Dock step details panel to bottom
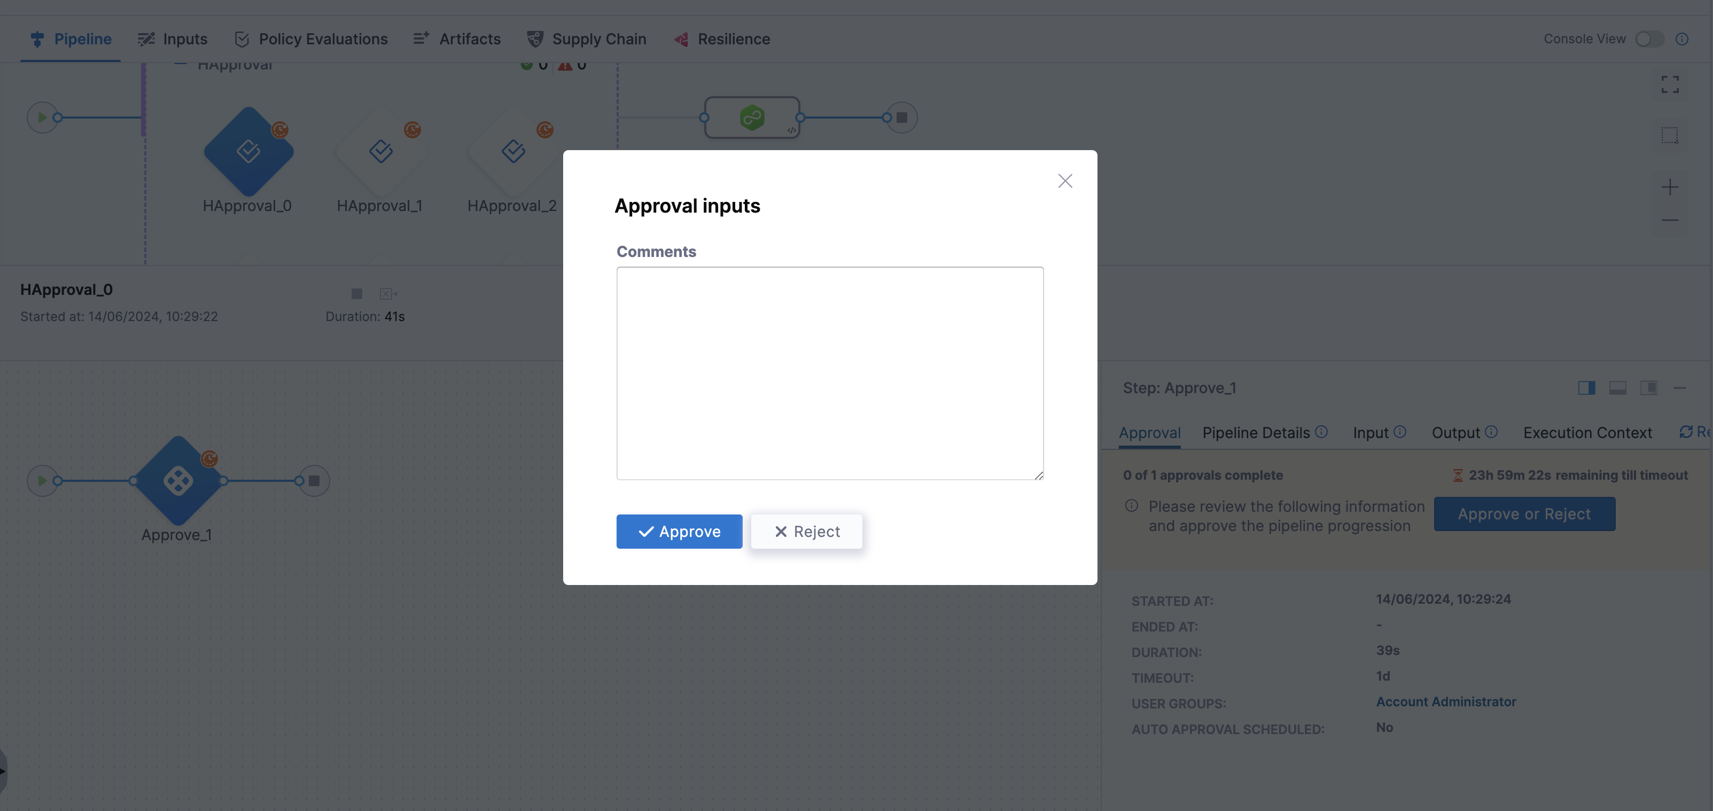Viewport: 1713px width, 811px height. 1617,388
